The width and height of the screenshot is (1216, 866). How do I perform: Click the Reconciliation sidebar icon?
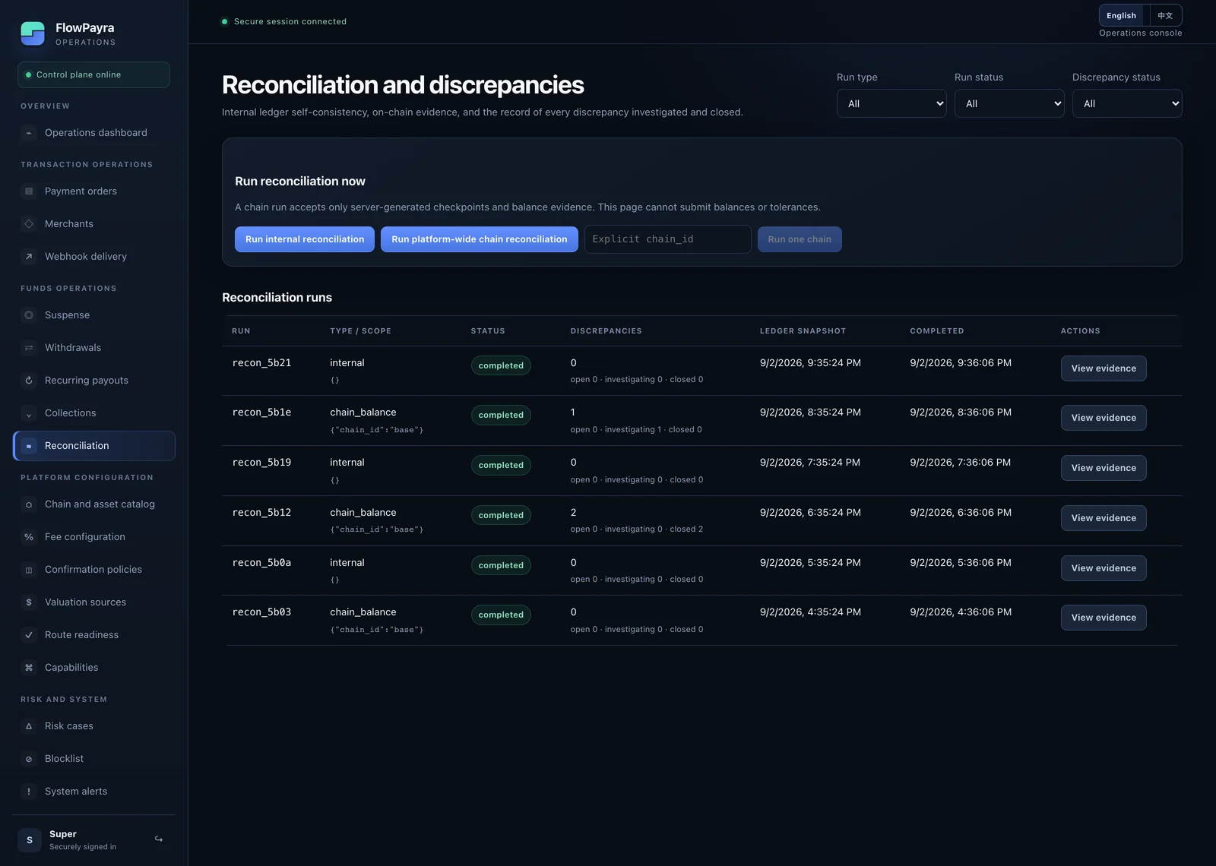(x=29, y=446)
